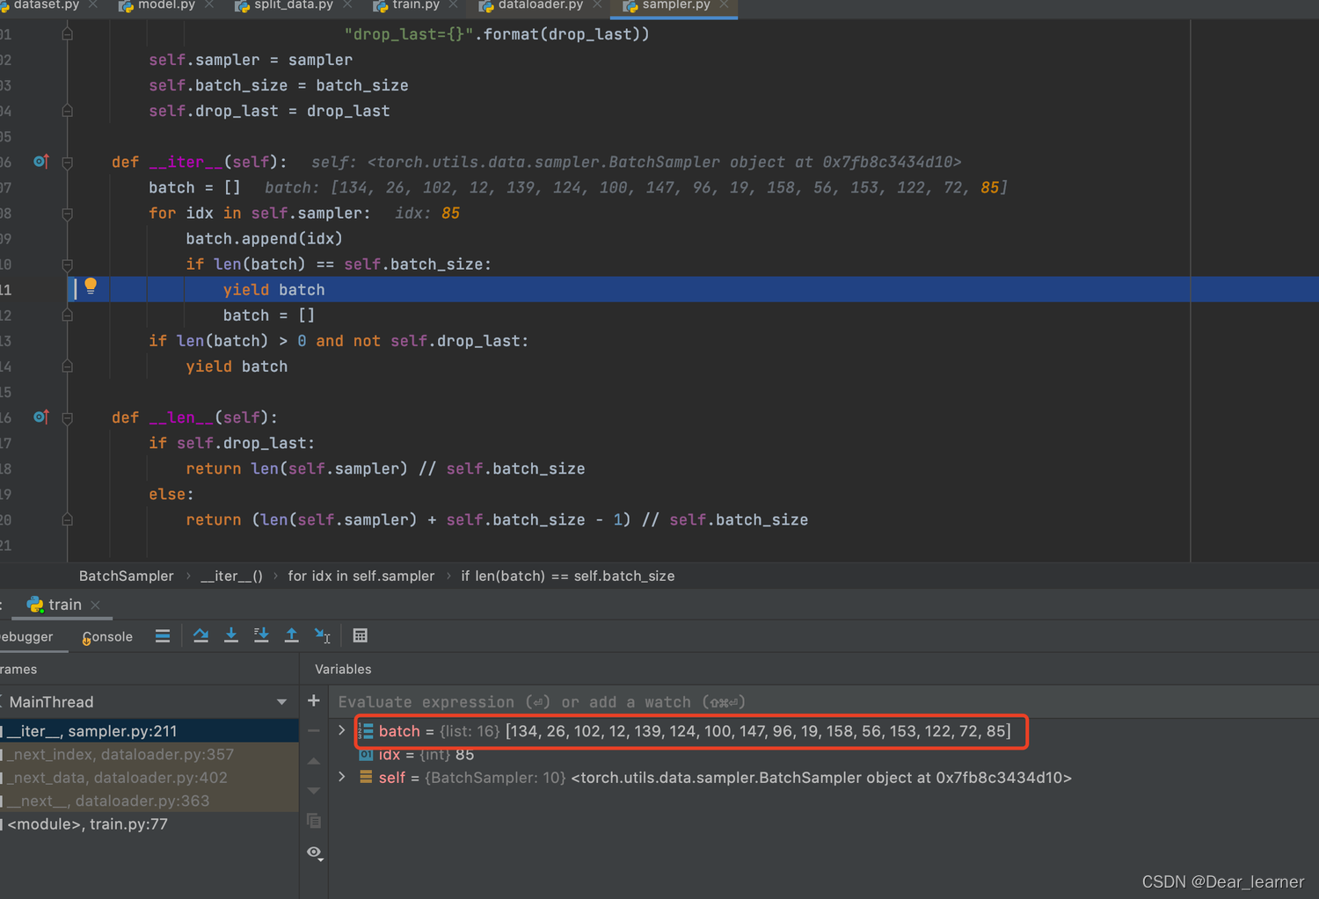Click the lightbulb intention icon on yield line
The image size is (1319, 899).
(91, 286)
